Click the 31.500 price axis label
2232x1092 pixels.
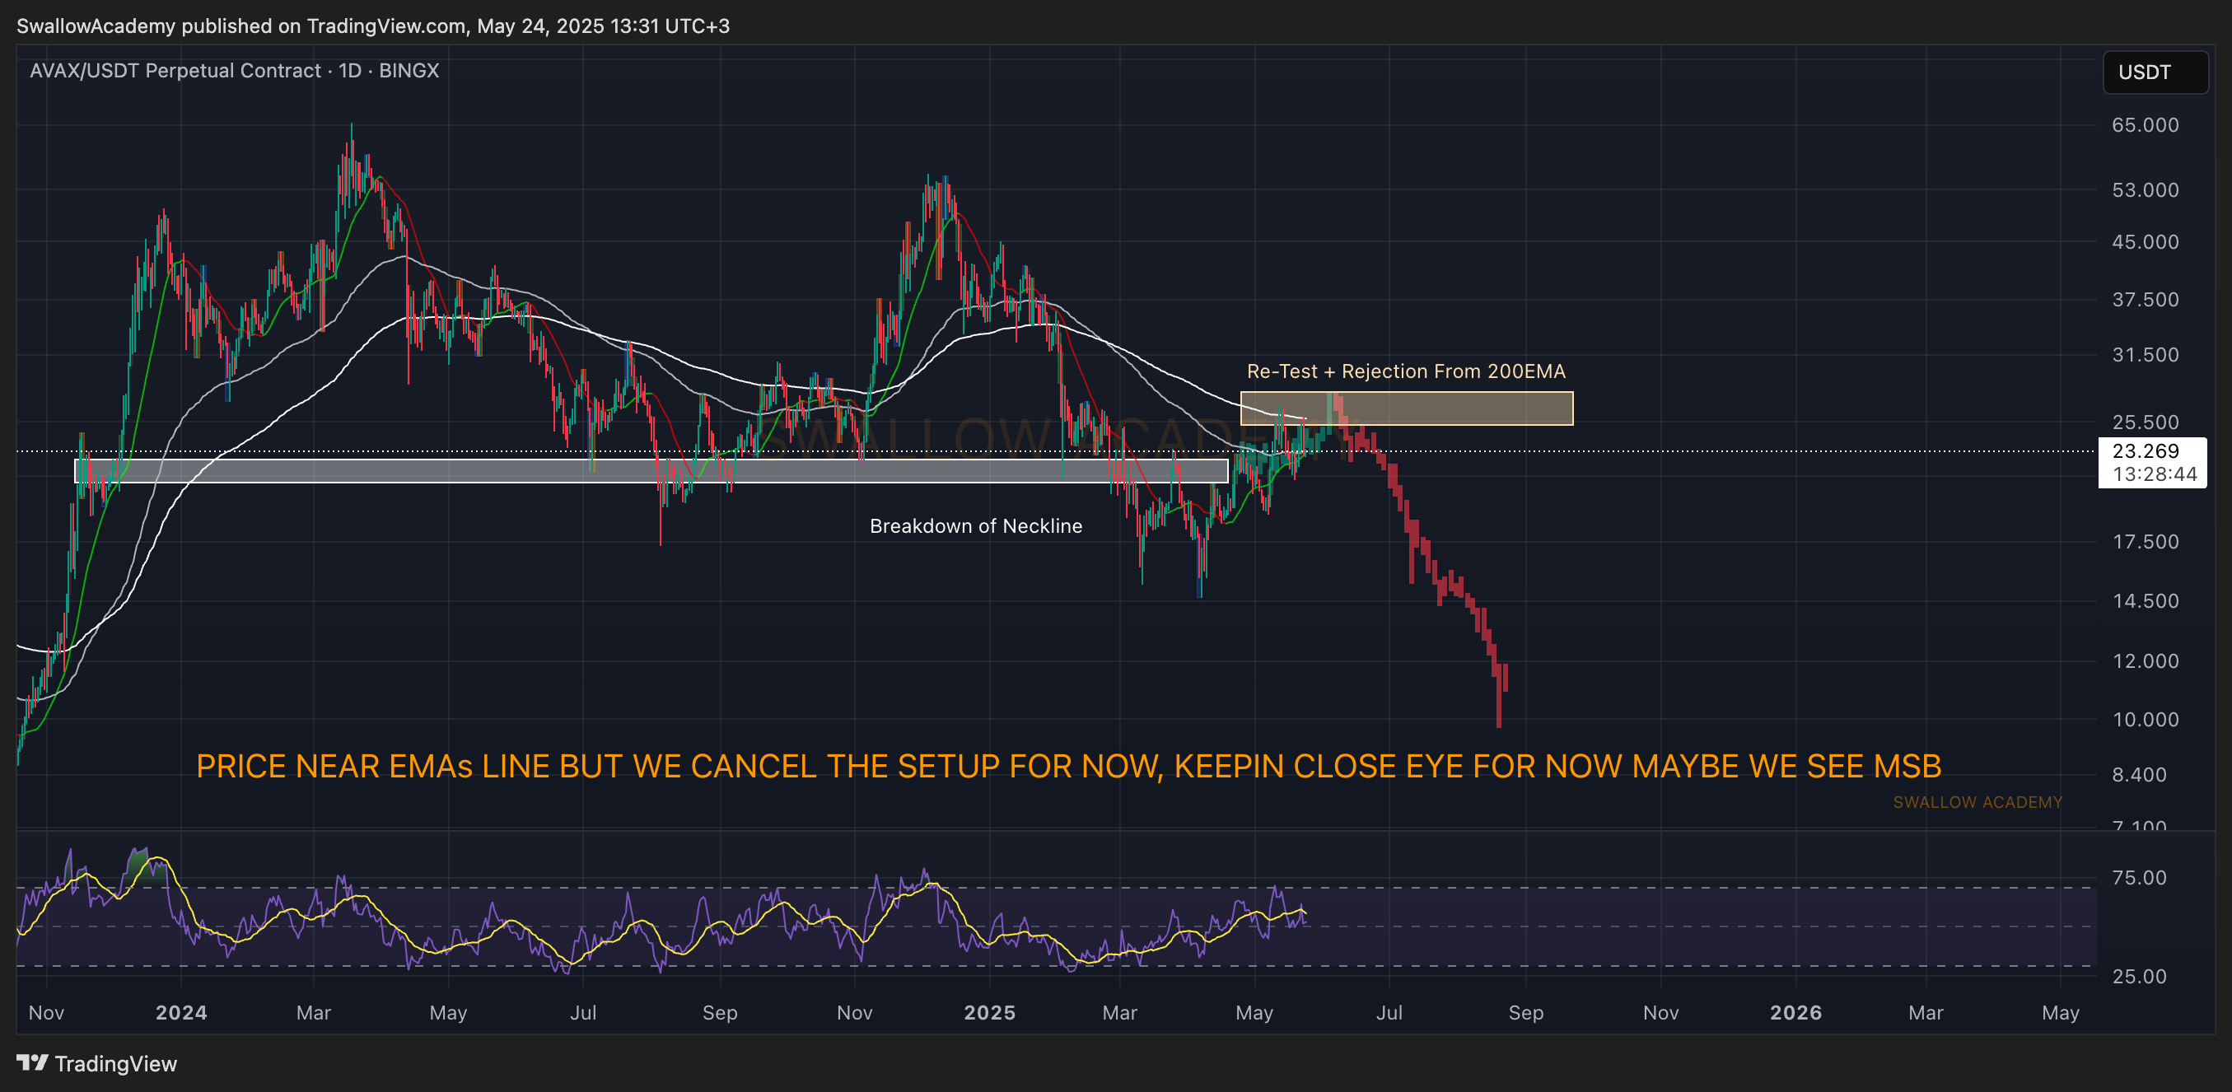pos(2145,354)
